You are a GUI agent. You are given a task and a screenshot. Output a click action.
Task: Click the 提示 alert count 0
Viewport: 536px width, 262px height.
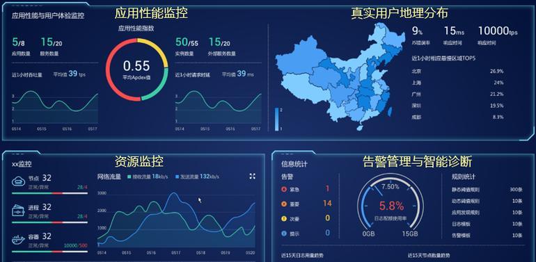pyautogui.click(x=327, y=233)
